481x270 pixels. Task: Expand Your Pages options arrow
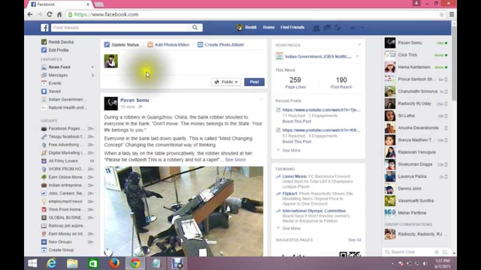[359, 45]
